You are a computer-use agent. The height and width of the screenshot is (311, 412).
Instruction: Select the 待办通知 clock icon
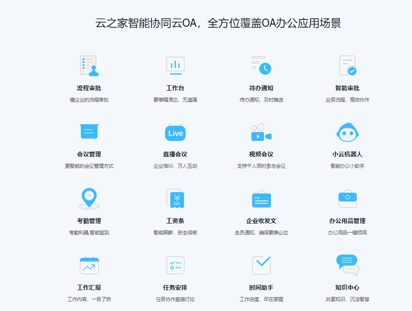pyautogui.click(x=261, y=65)
